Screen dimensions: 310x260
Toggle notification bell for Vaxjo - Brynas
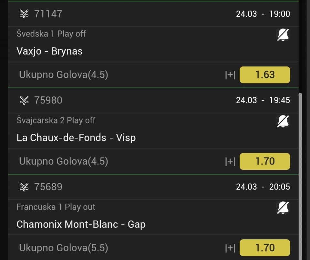coord(283,35)
